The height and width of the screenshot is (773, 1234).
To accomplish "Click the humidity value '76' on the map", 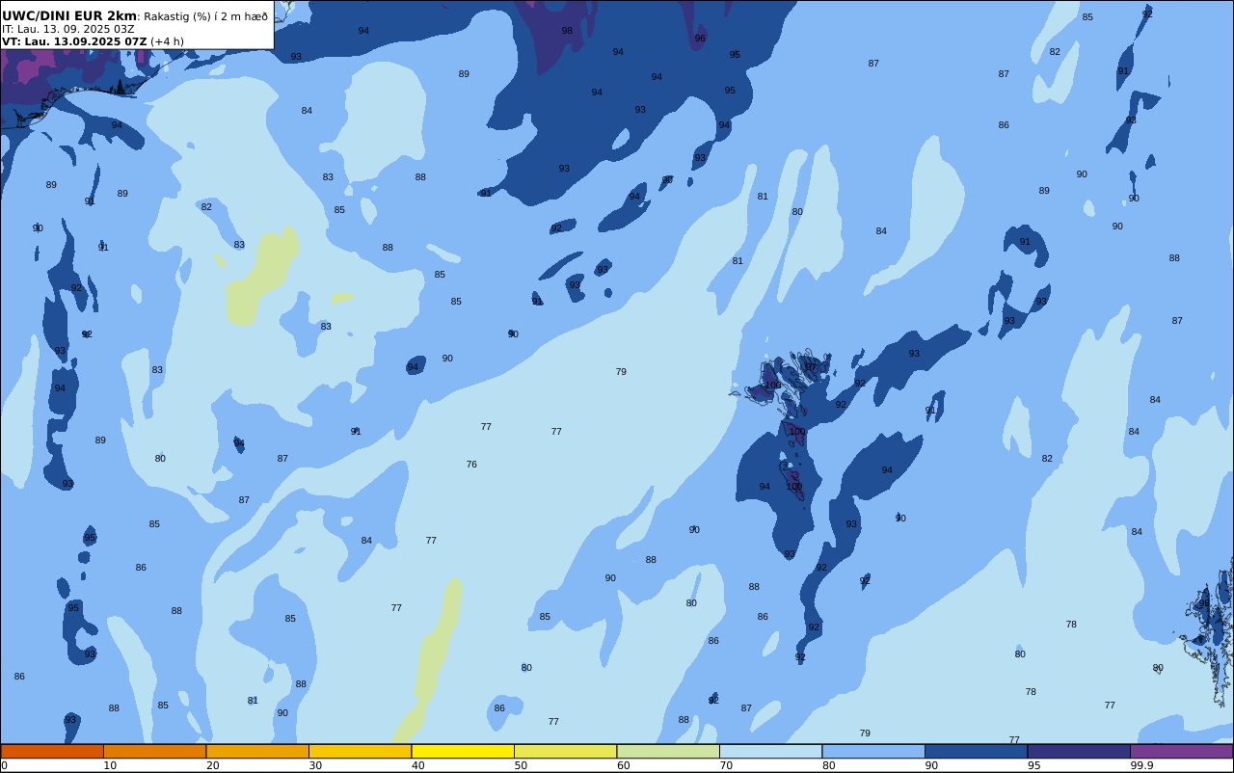I will click(x=471, y=465).
